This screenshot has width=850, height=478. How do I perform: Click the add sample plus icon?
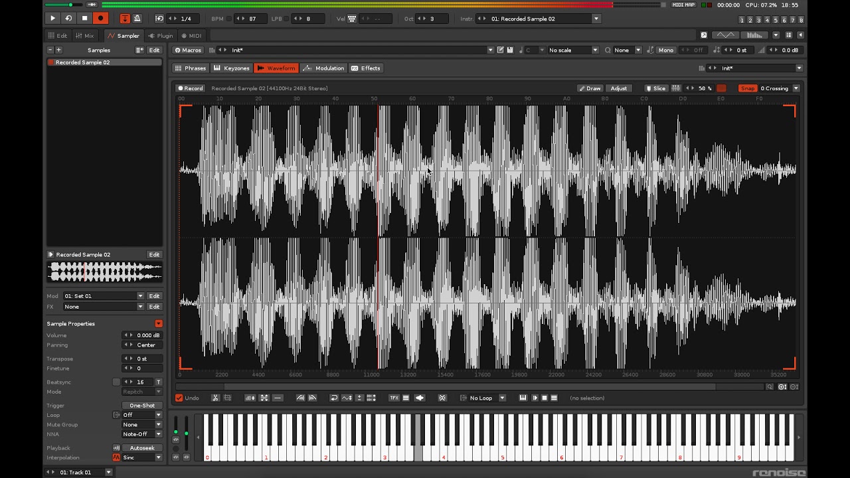click(x=58, y=50)
